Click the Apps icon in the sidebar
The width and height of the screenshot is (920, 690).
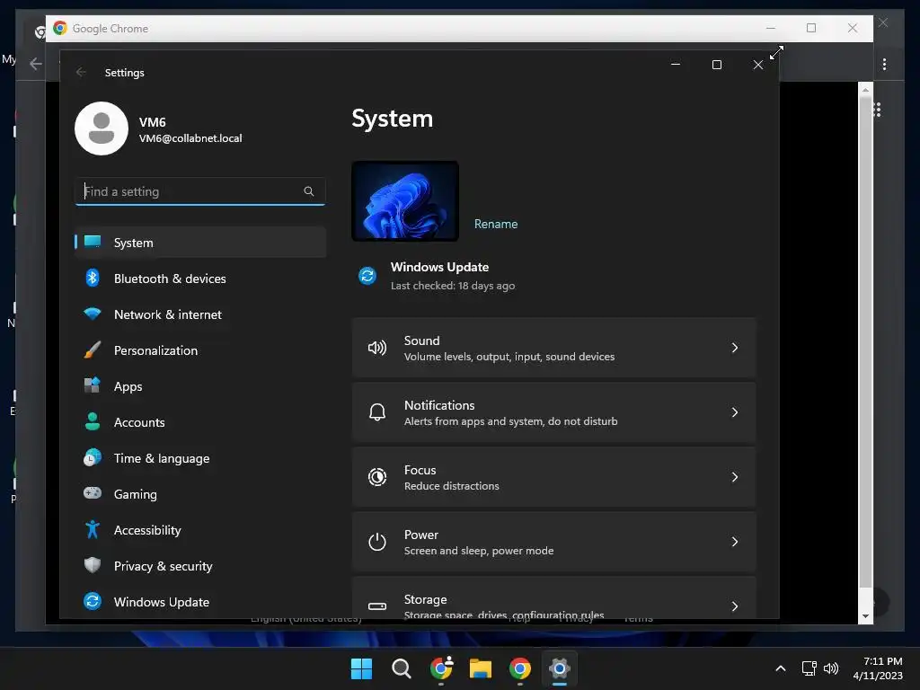pyautogui.click(x=93, y=385)
